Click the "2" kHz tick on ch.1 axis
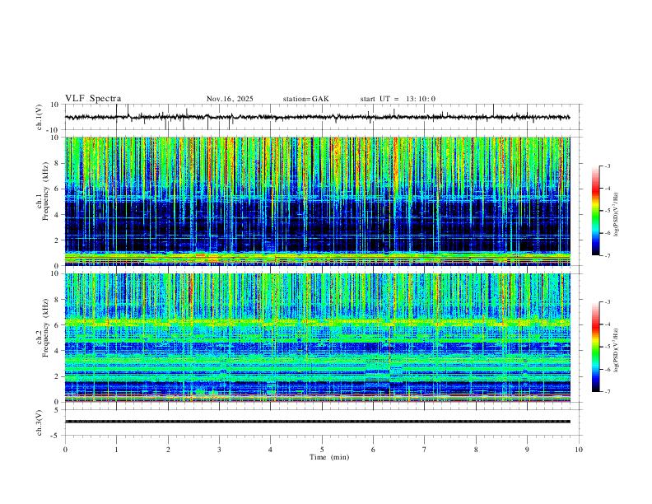The image size is (652, 504). 58,240
